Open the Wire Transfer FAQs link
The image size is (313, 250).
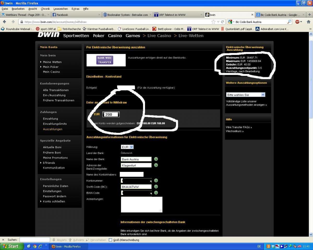239,127
